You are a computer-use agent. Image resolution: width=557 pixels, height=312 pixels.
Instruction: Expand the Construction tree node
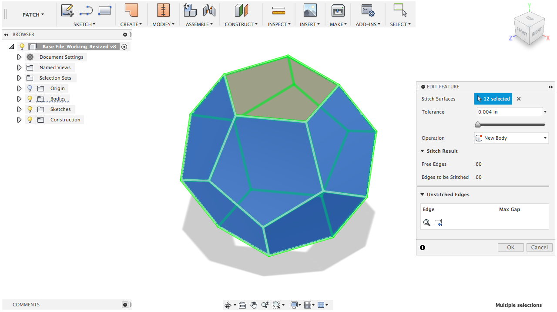click(x=19, y=120)
